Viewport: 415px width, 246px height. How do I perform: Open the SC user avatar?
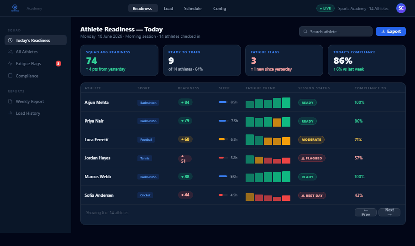pos(401,8)
